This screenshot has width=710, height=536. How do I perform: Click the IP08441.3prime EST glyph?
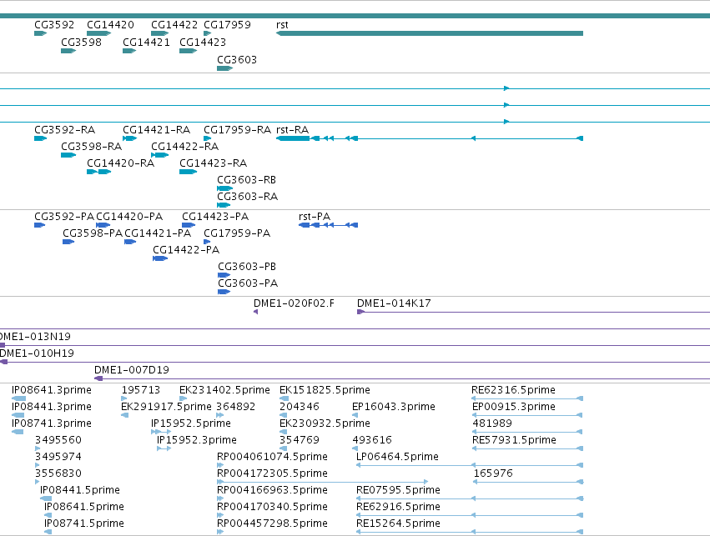[18, 415]
